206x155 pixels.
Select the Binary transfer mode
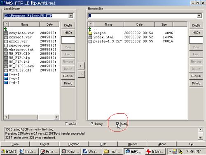click(92, 124)
